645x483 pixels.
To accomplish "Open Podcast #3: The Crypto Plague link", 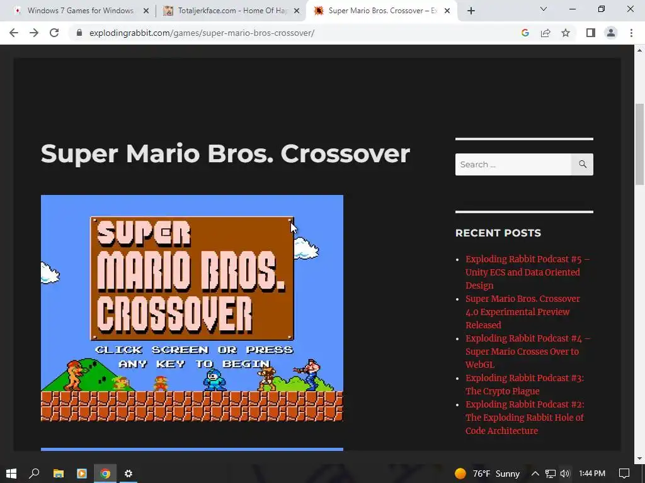I will pyautogui.click(x=525, y=384).
